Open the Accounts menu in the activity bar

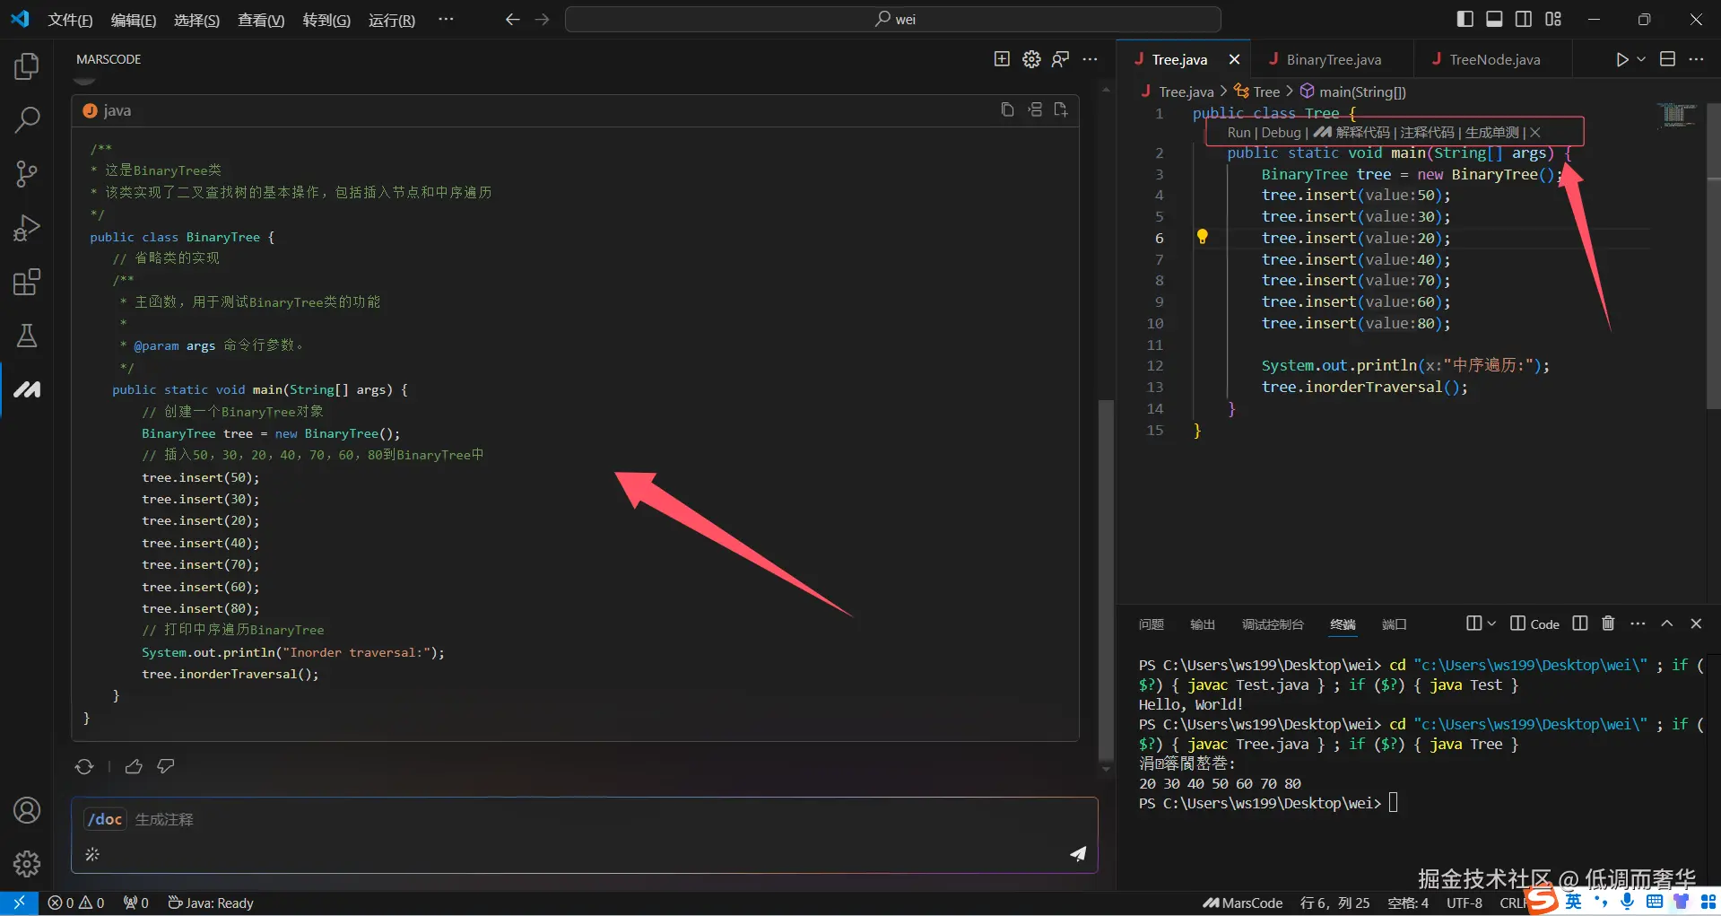click(27, 810)
